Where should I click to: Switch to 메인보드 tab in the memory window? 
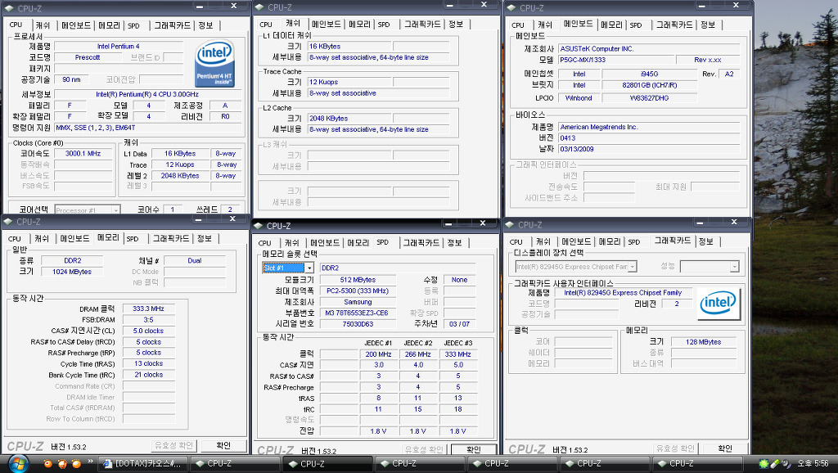74,238
